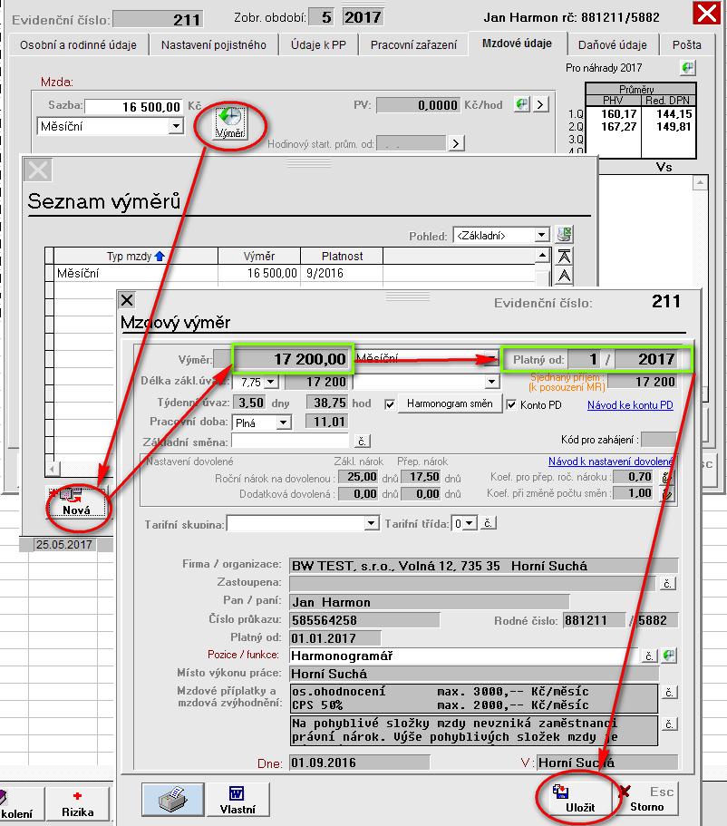This screenshot has width=727, height=826.
Task: Open the Pracovní doba Plná dropdown
Action: tap(284, 423)
